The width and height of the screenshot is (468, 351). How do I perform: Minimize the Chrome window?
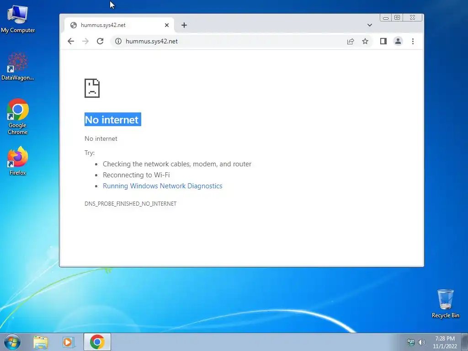coord(386,18)
